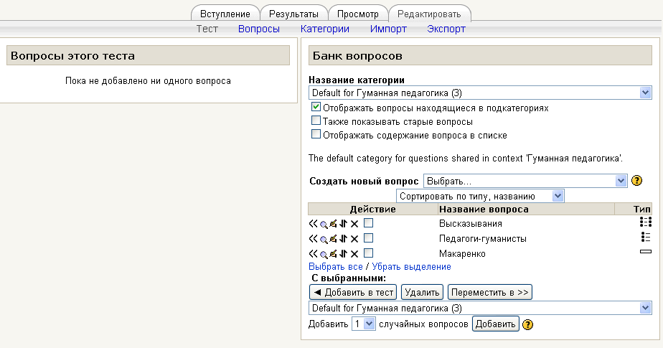The image size is (663, 348).
Task: Click help icon beside Создать новый вопрос
Action: coord(636,181)
